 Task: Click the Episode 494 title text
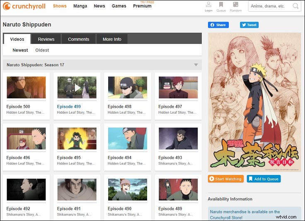(x=120, y=158)
